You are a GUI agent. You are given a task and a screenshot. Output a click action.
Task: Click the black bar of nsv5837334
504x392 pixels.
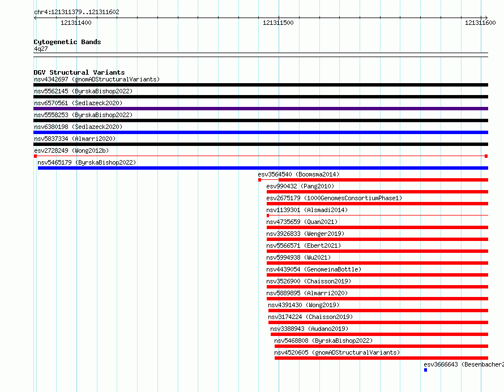tap(260, 144)
